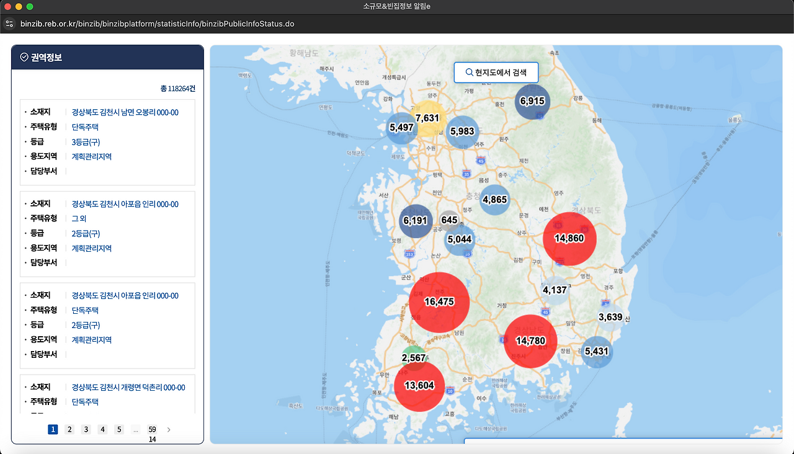The height and width of the screenshot is (454, 794).
Task: Select the 3,639 pale cluster marker
Action: pos(610,318)
